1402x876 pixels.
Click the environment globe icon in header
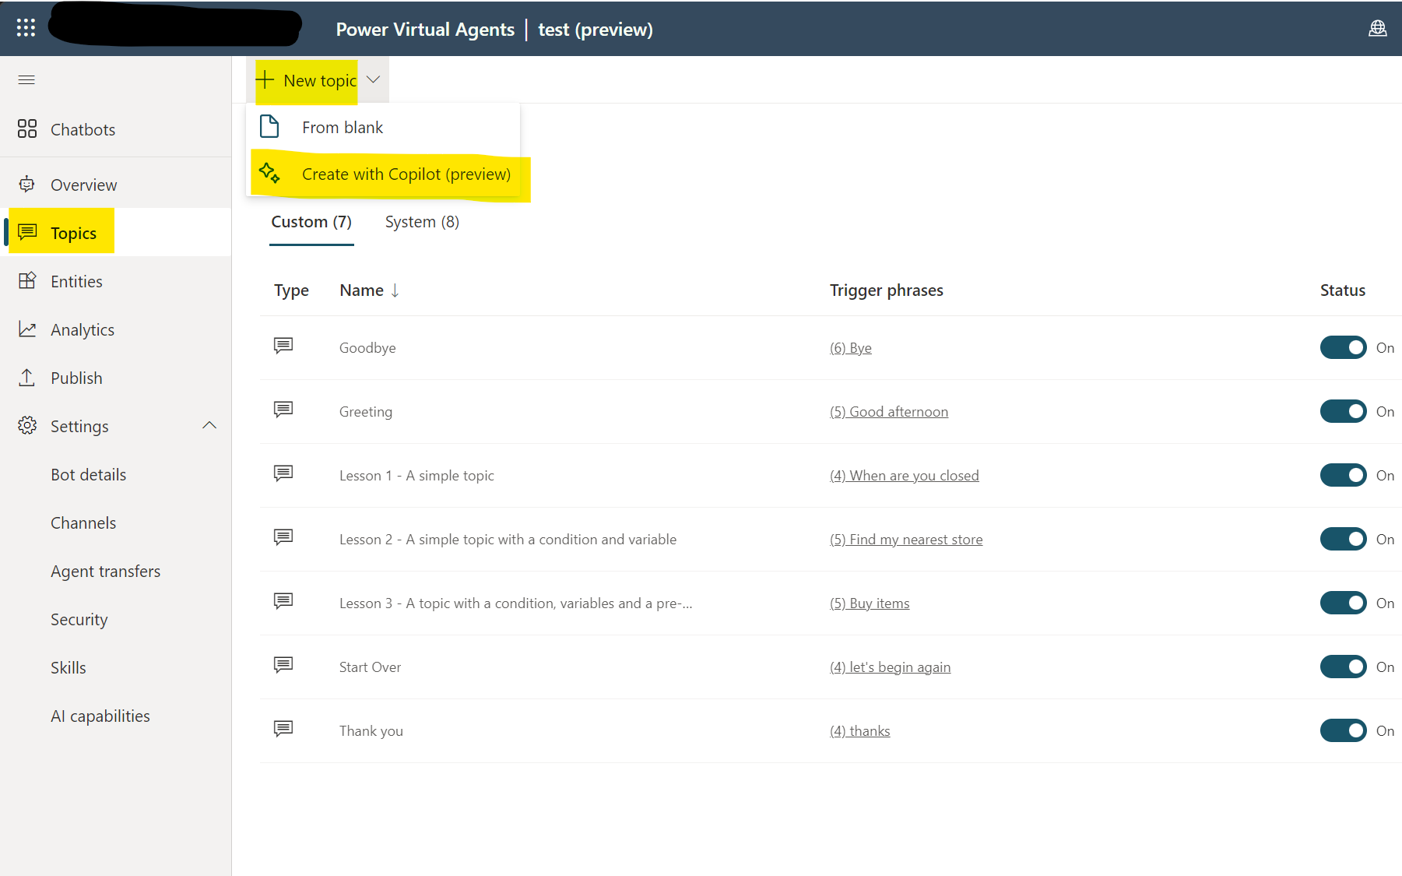pos(1377,28)
